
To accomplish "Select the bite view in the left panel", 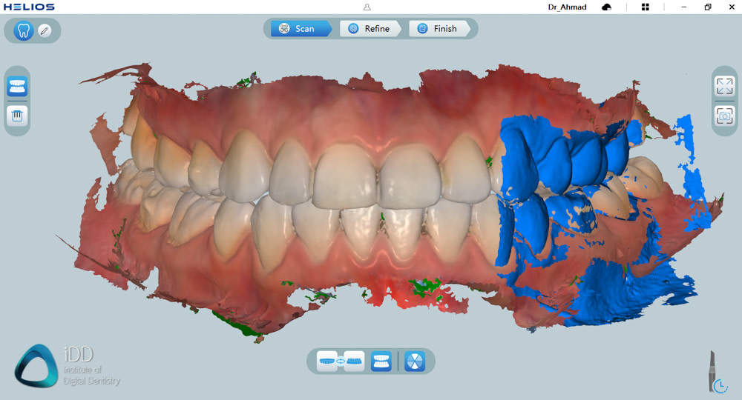I will (18, 87).
